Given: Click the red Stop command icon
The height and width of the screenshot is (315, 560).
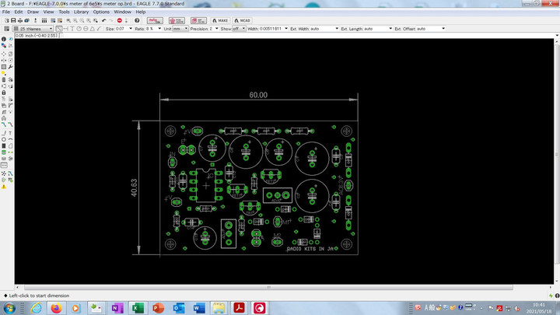Looking at the screenshot, I should click(x=119, y=20).
